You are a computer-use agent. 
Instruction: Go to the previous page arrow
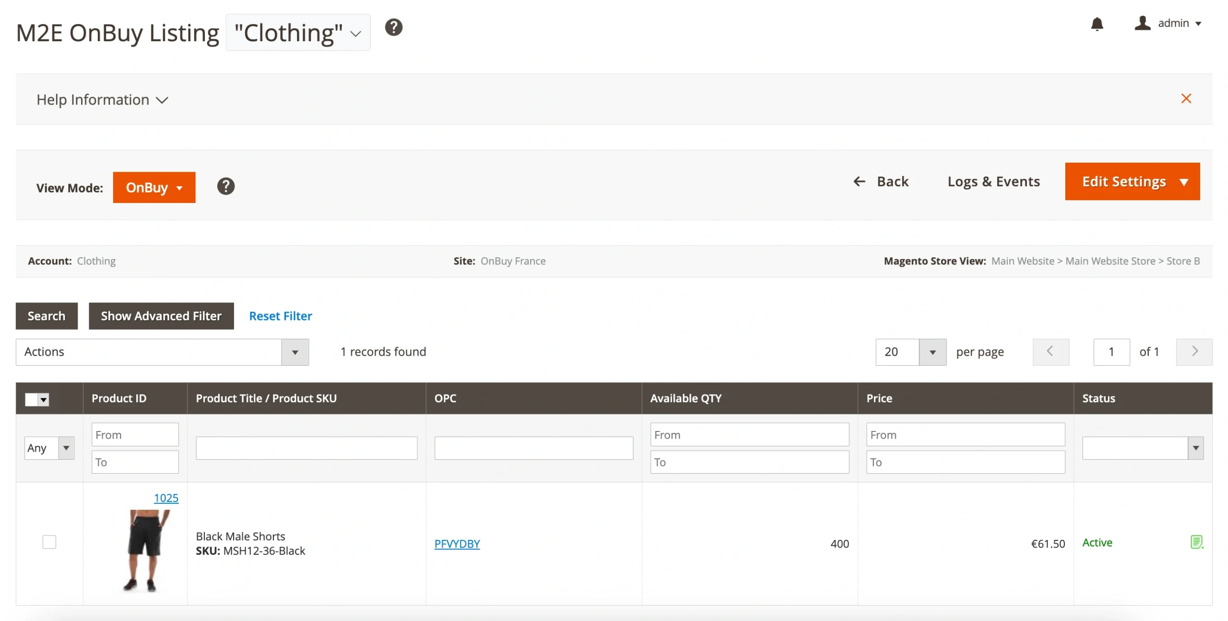click(x=1051, y=352)
